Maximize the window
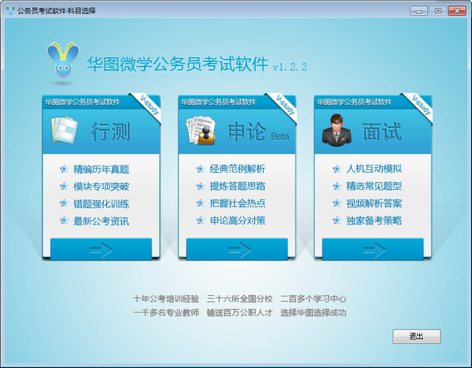The height and width of the screenshot is (368, 472). (x=438, y=11)
